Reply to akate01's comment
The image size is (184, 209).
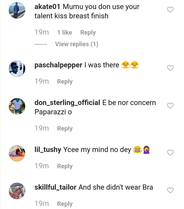point(88,33)
